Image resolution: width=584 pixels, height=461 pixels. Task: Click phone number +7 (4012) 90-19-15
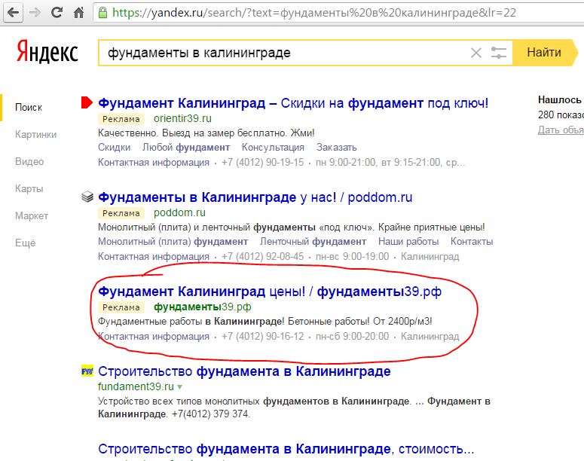262,163
